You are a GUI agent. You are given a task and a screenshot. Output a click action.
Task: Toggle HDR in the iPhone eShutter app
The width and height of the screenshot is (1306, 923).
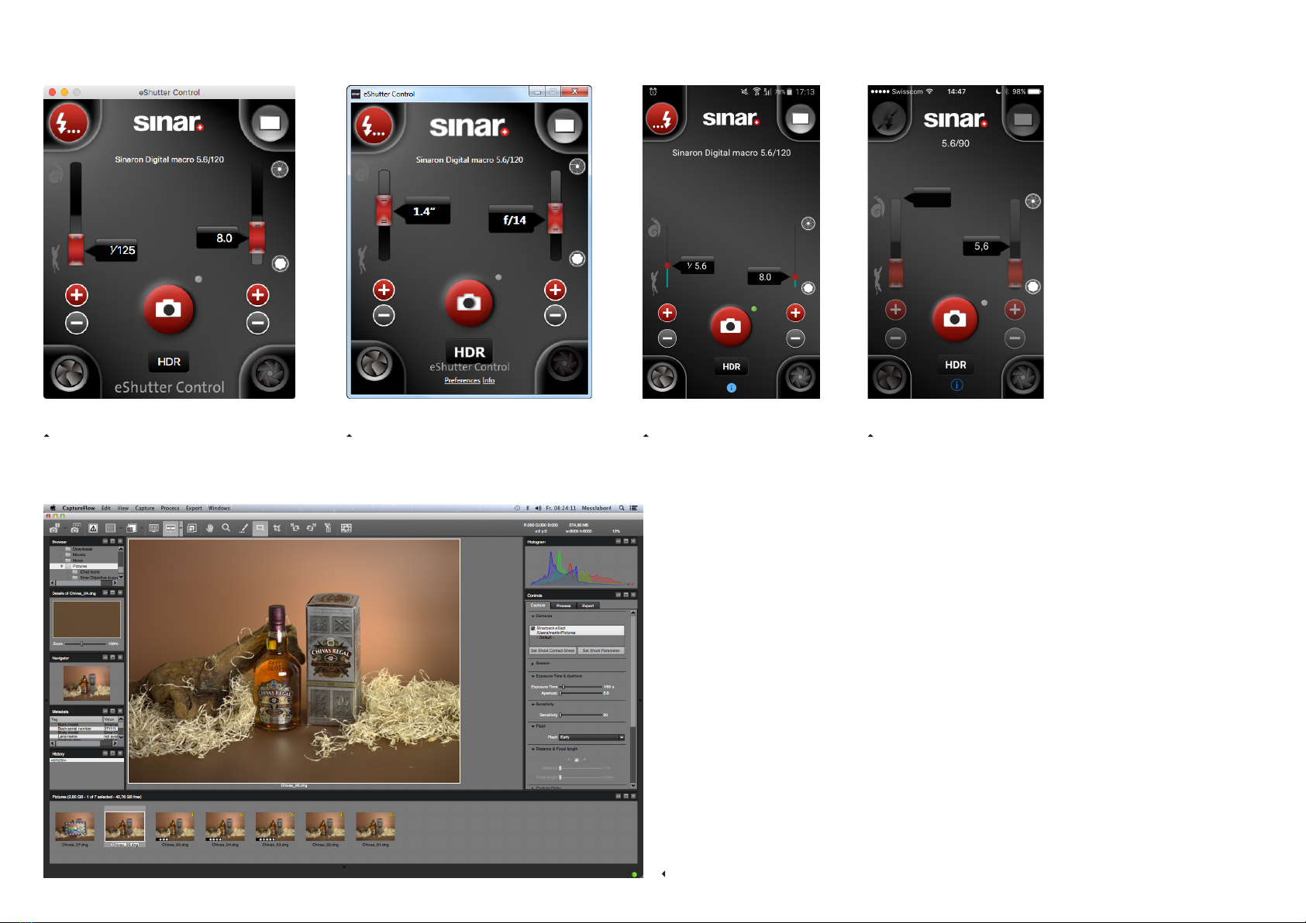[x=955, y=365]
